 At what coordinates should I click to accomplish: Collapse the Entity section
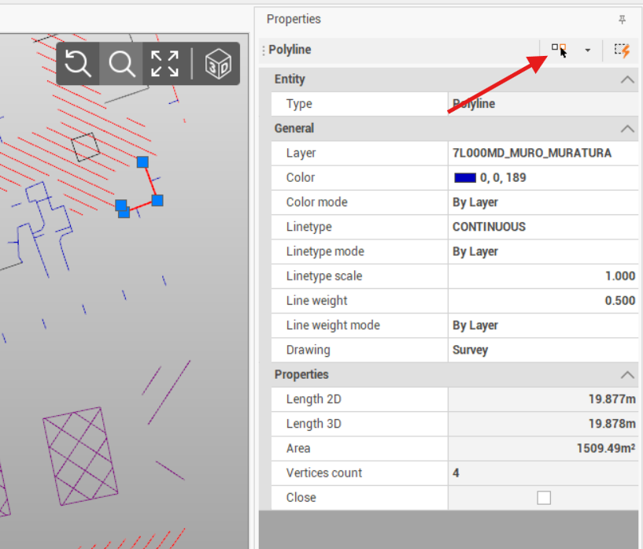(x=626, y=80)
